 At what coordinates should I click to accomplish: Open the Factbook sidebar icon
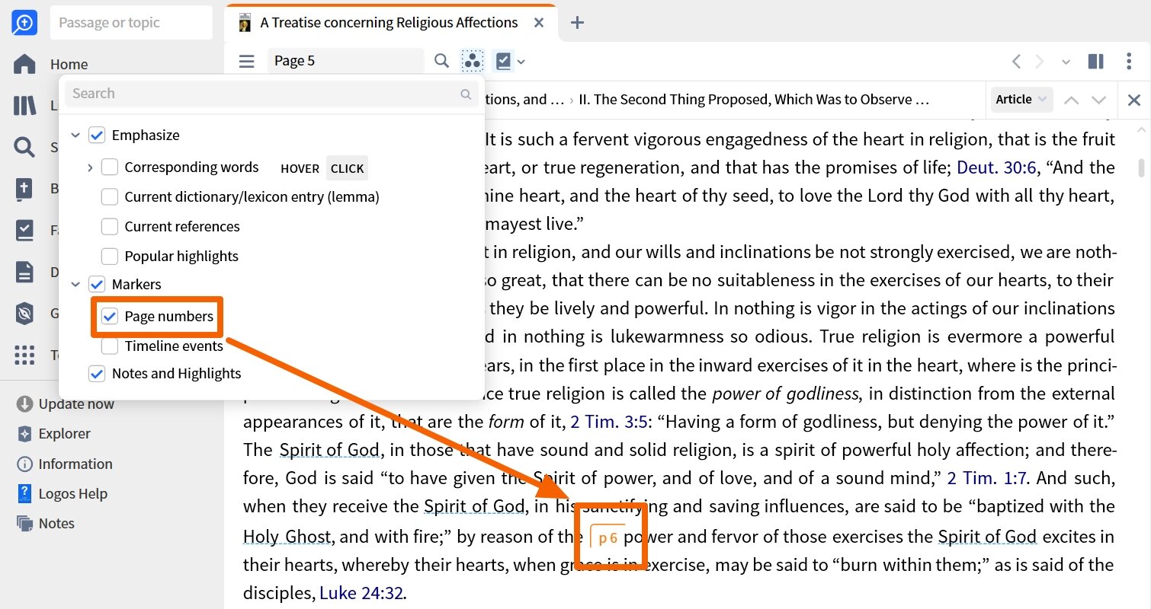click(x=24, y=230)
